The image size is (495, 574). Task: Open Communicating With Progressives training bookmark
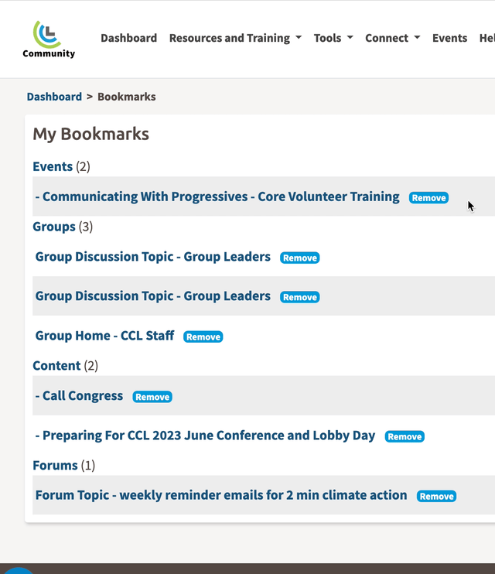[x=217, y=196]
